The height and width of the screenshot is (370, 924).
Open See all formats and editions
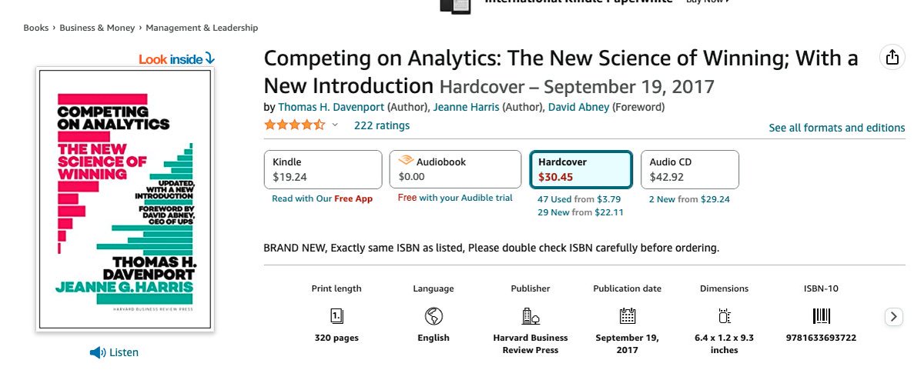[837, 128]
